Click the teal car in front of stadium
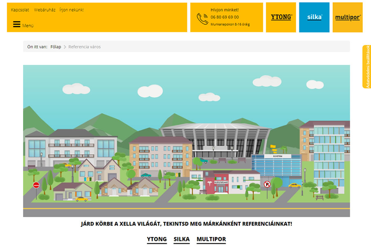Viewport: 371px width, 247px height. 204,161
